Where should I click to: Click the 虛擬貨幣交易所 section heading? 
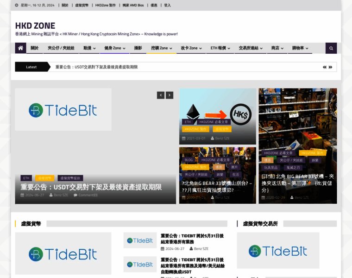point(260,224)
